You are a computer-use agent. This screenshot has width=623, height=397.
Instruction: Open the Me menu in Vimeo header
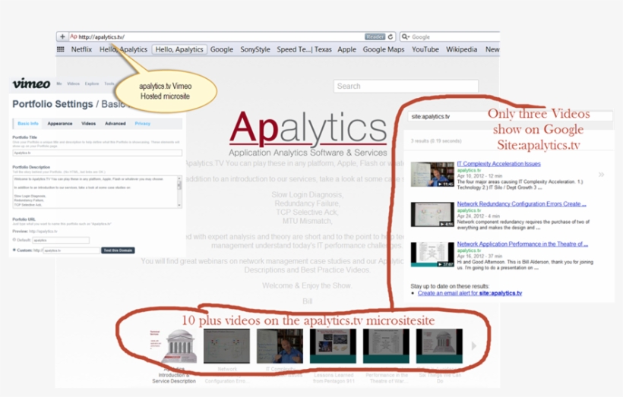[x=59, y=83]
